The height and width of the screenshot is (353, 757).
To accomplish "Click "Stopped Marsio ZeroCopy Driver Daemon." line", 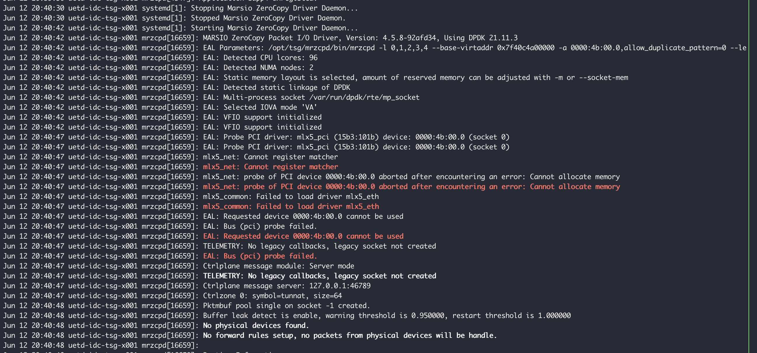I will (268, 18).
